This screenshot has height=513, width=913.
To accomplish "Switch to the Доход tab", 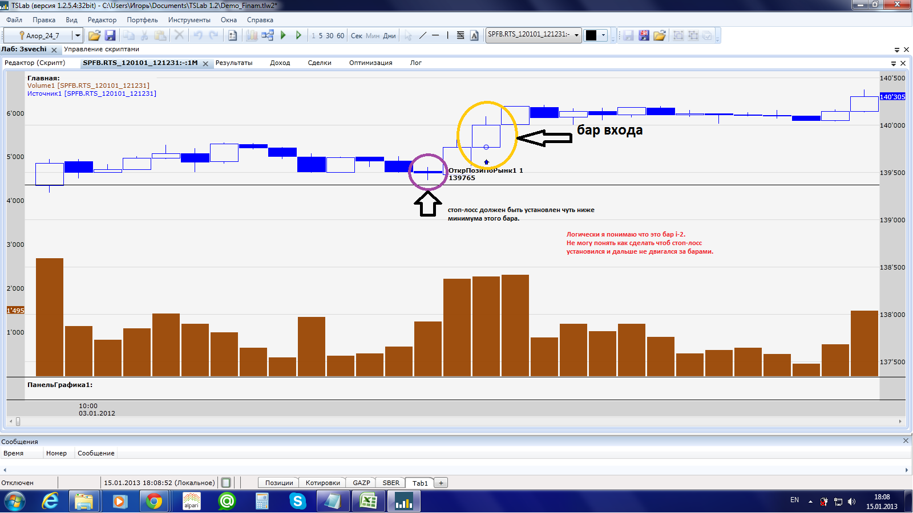I will coord(280,63).
